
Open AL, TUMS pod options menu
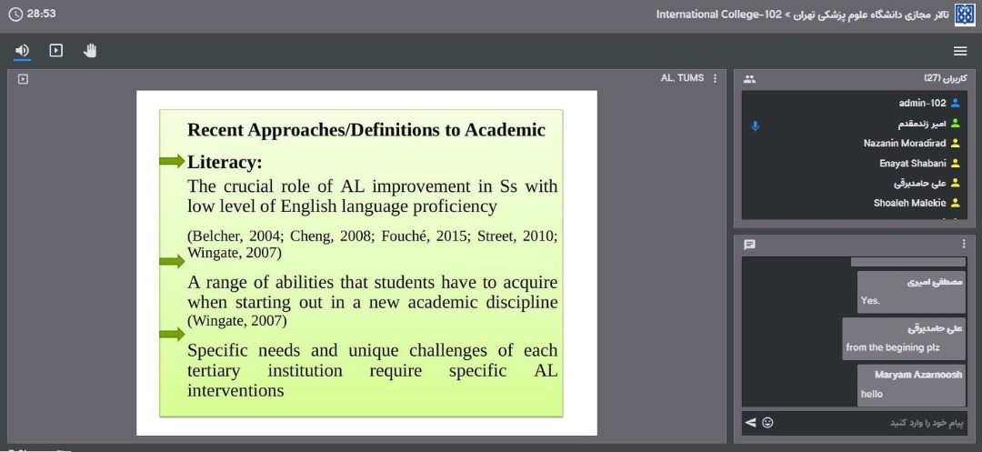716,78
